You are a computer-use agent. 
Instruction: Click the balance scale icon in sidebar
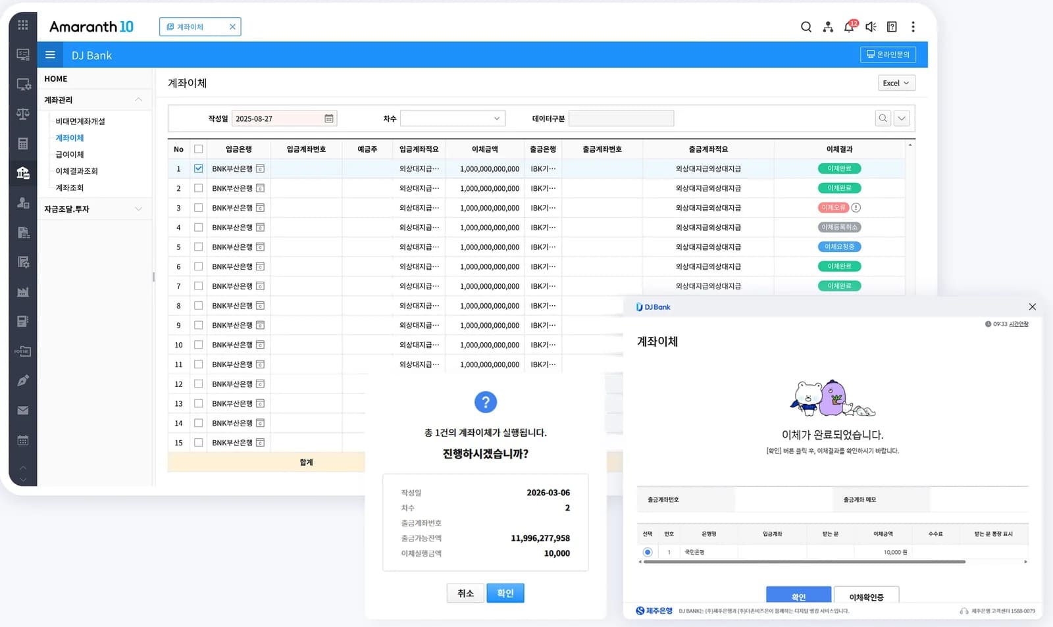click(x=23, y=114)
